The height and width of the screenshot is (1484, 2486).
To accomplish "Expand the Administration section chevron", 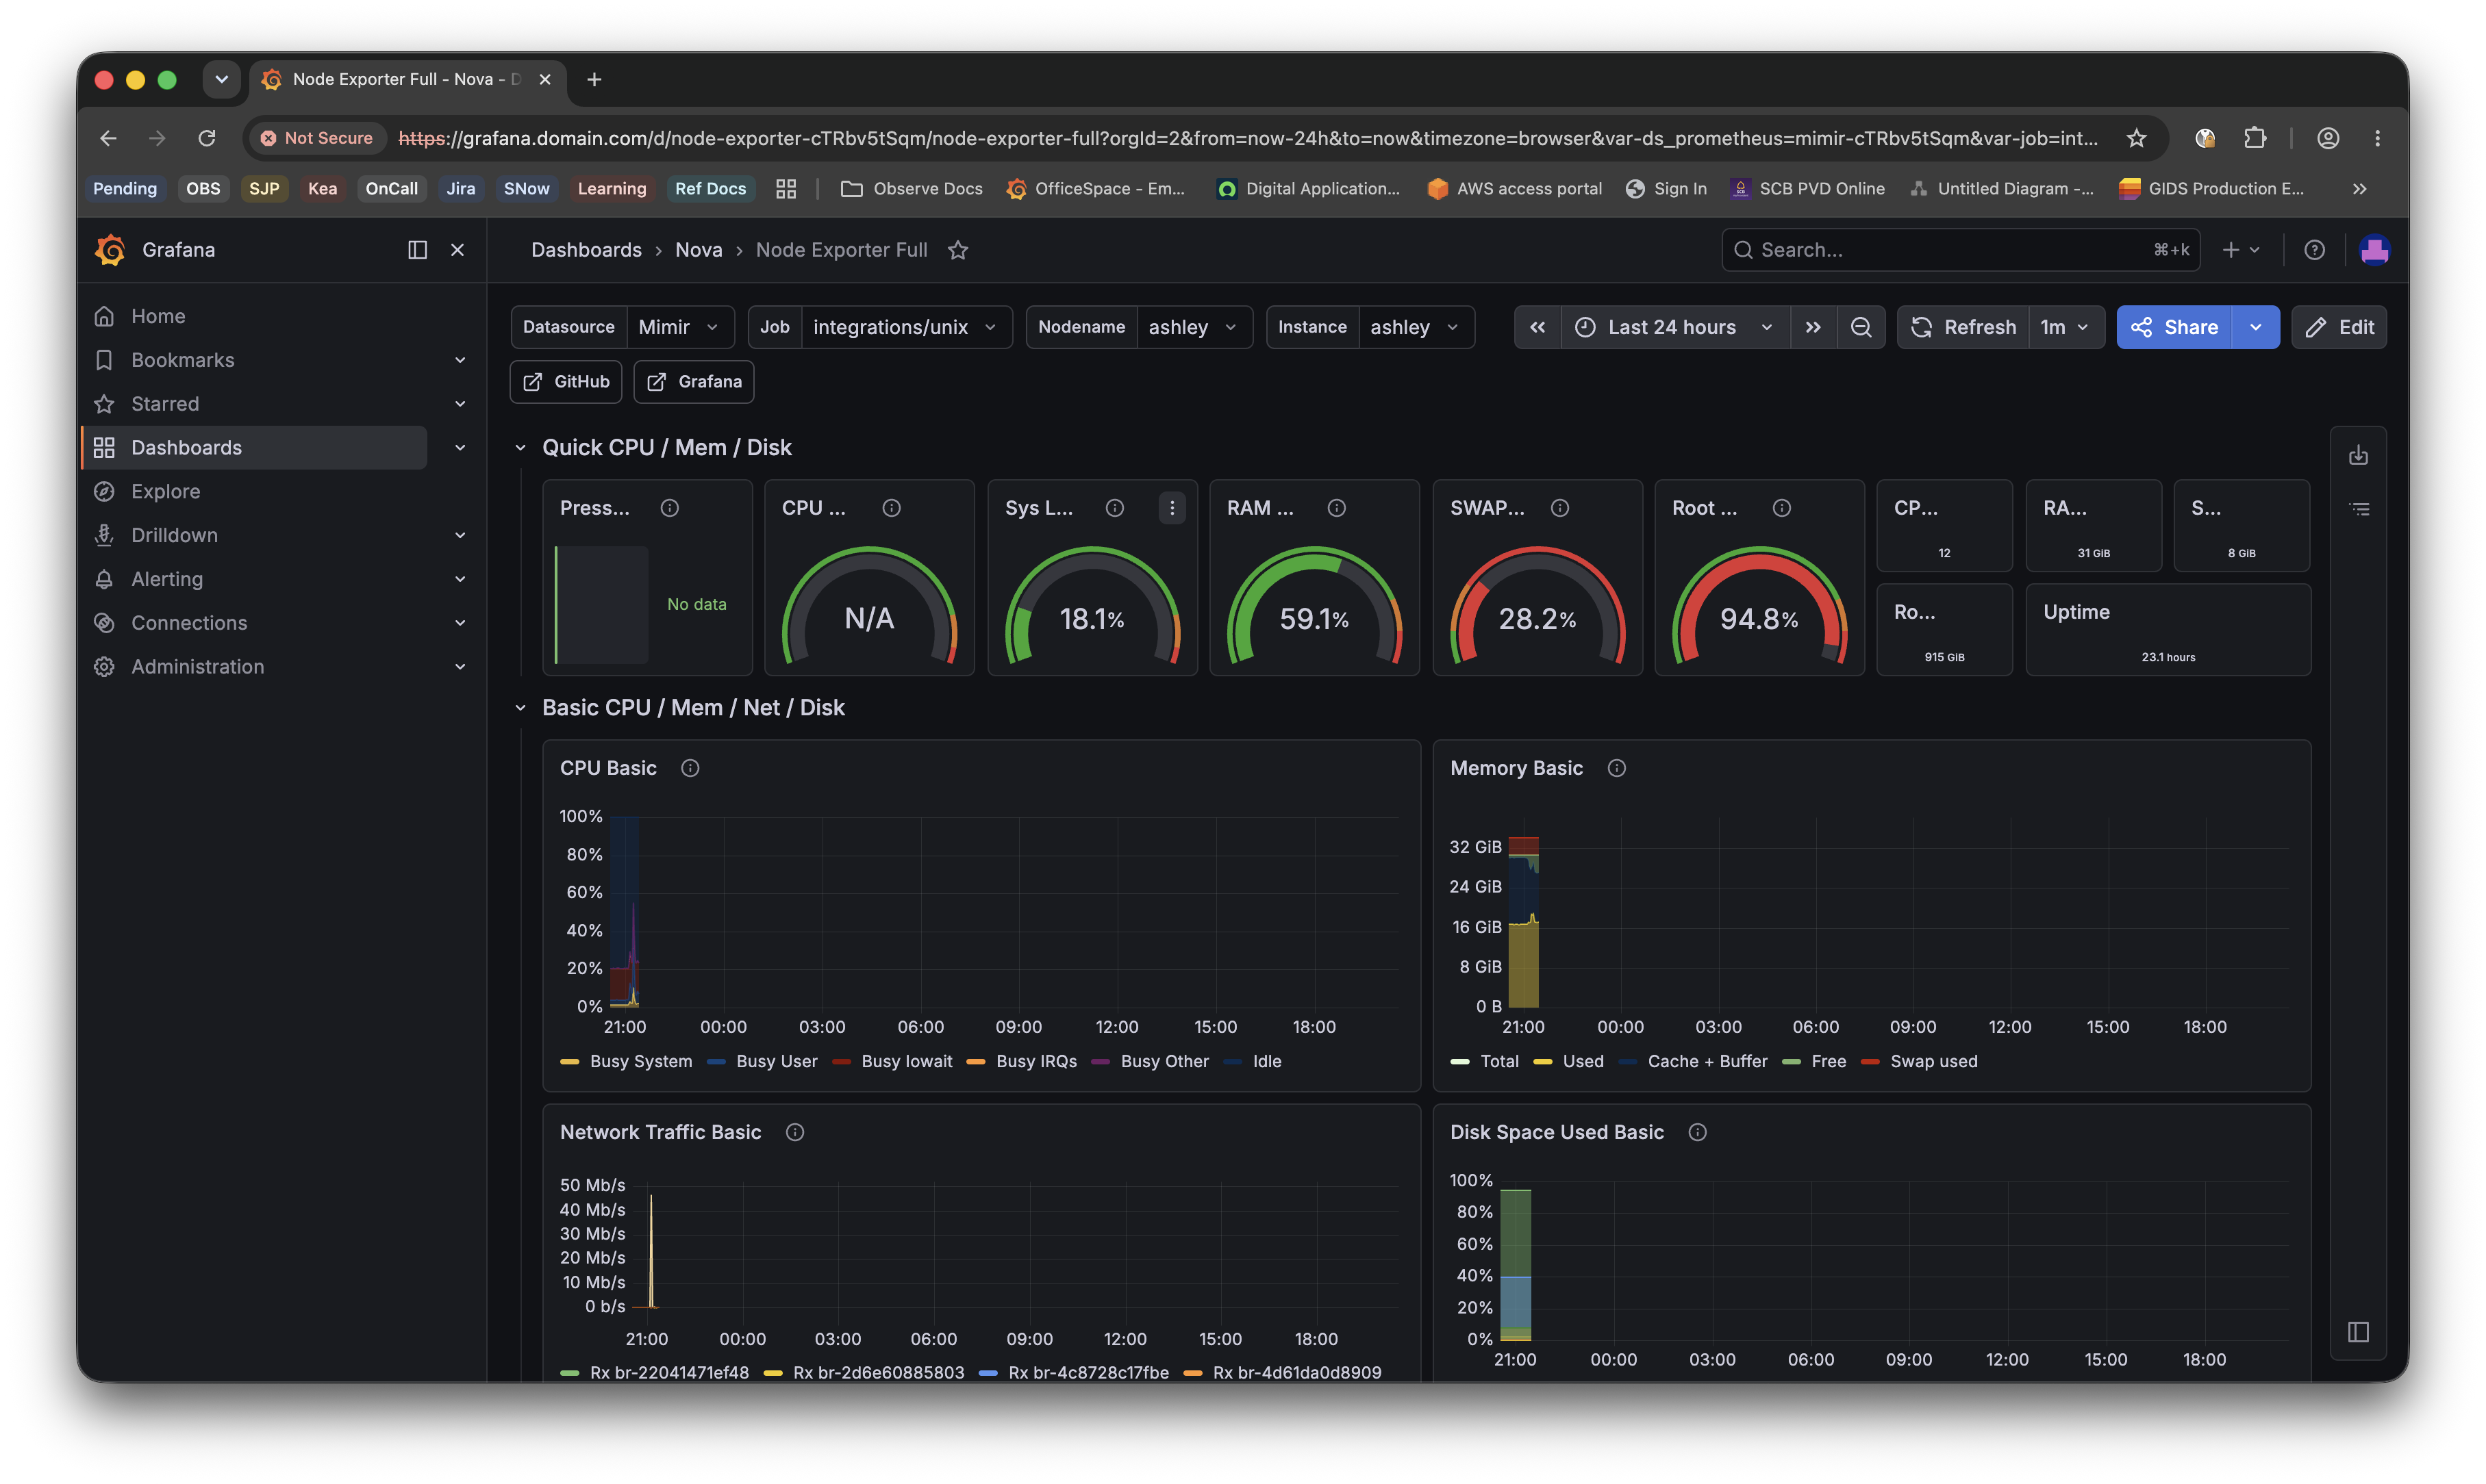I will coord(460,667).
